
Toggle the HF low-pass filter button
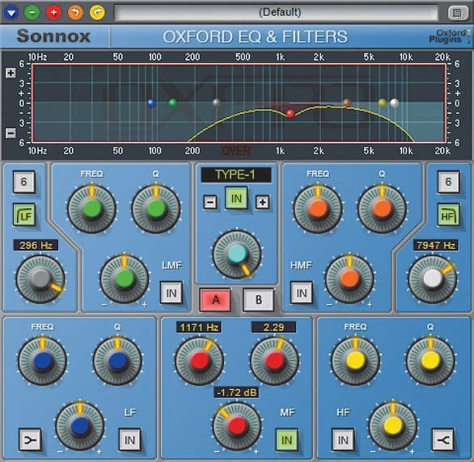[449, 215]
